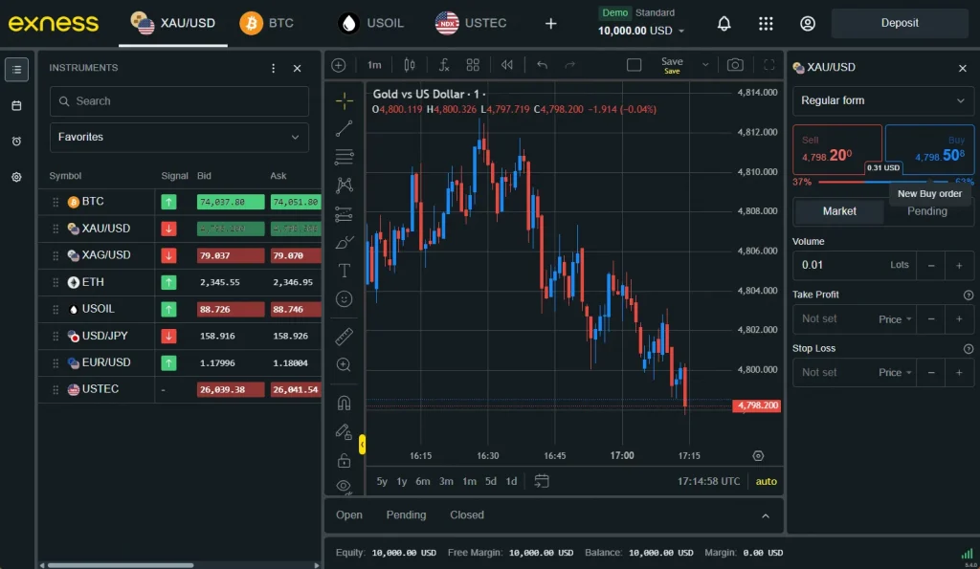Select the ruler measure tool

pyautogui.click(x=344, y=337)
